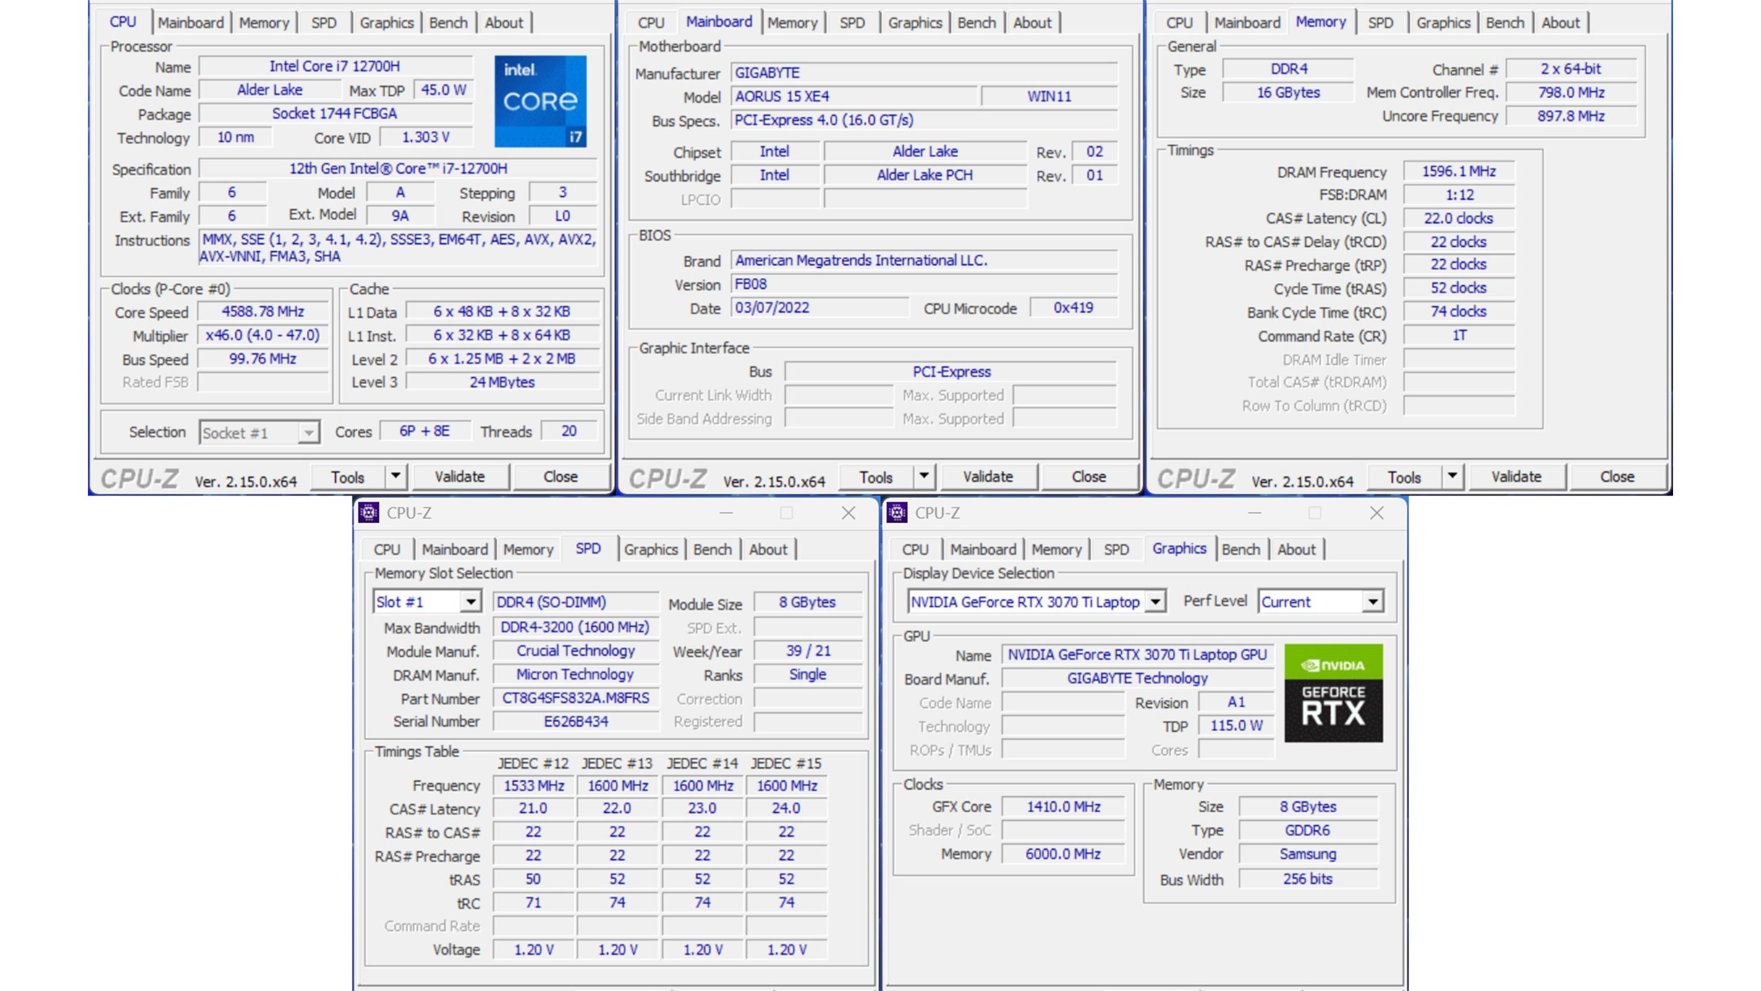Screen dimensions: 1761x991
Task: Click the Core Speed value "4588.78 MHz"
Action: (x=263, y=312)
